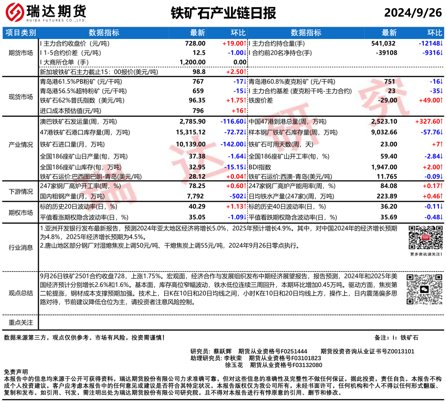This screenshot has height=402, width=446.
Task: Click the 铁矿石产业链日报 report title
Action: point(223,13)
